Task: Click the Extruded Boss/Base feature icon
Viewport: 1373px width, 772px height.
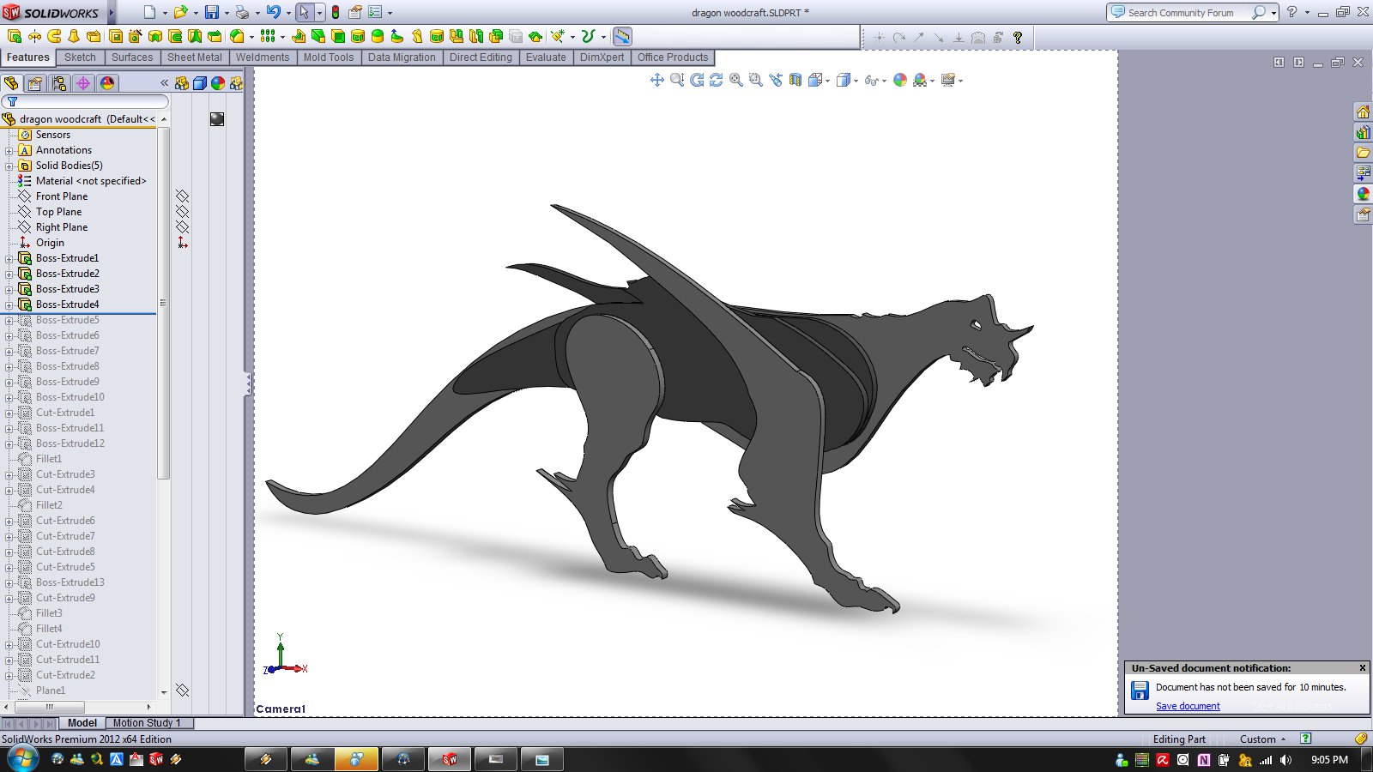Action: point(15,36)
